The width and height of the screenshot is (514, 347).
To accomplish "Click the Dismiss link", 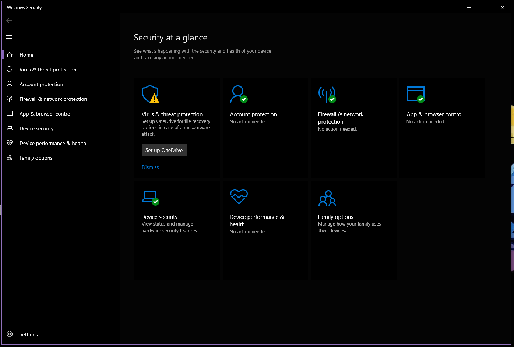I will pos(150,167).
